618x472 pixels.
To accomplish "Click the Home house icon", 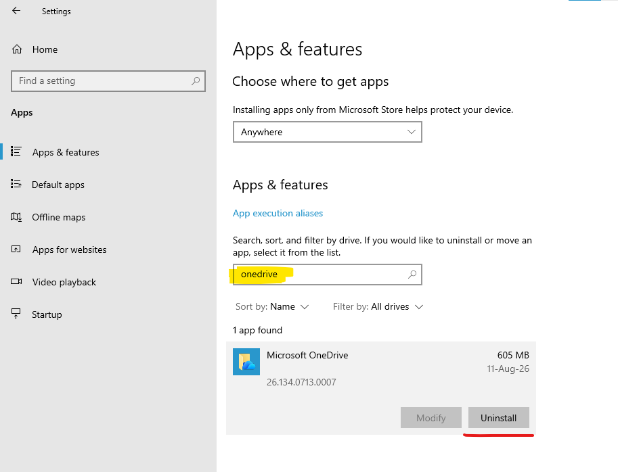I will tap(16, 49).
